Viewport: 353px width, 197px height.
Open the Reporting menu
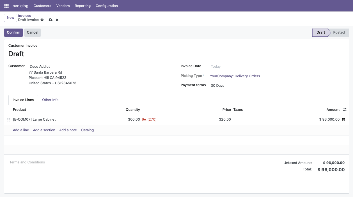click(x=82, y=6)
